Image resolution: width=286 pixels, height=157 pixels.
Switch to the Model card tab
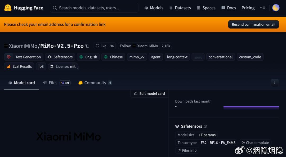coord(21,83)
